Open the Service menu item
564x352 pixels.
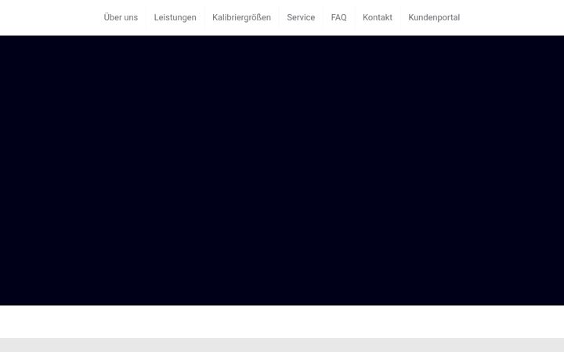coord(301,17)
